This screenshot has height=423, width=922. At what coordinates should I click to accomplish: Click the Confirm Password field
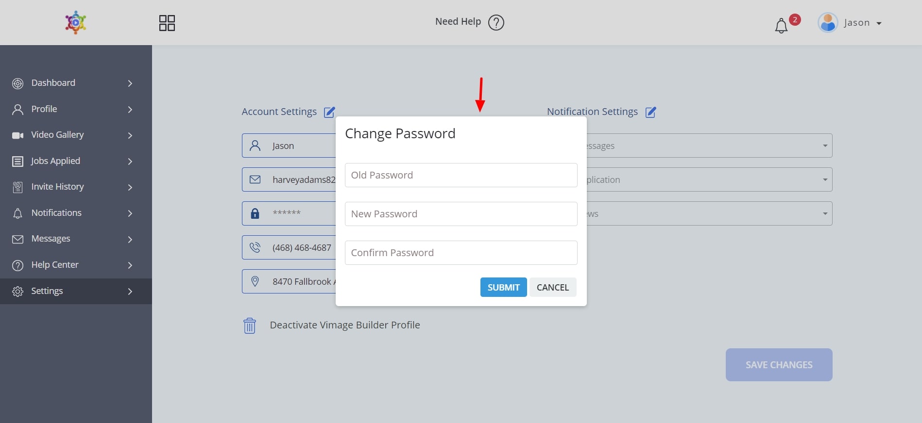pyautogui.click(x=461, y=253)
